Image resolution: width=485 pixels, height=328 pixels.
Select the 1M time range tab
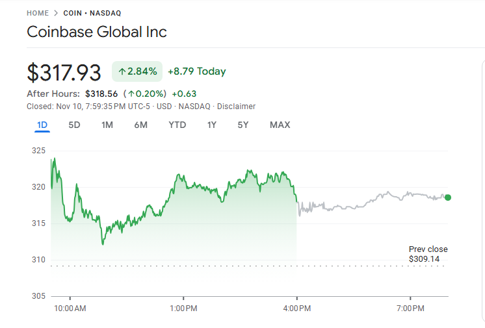[x=107, y=125]
